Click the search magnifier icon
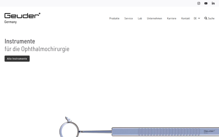This screenshot has width=219, height=137. tap(206, 18)
